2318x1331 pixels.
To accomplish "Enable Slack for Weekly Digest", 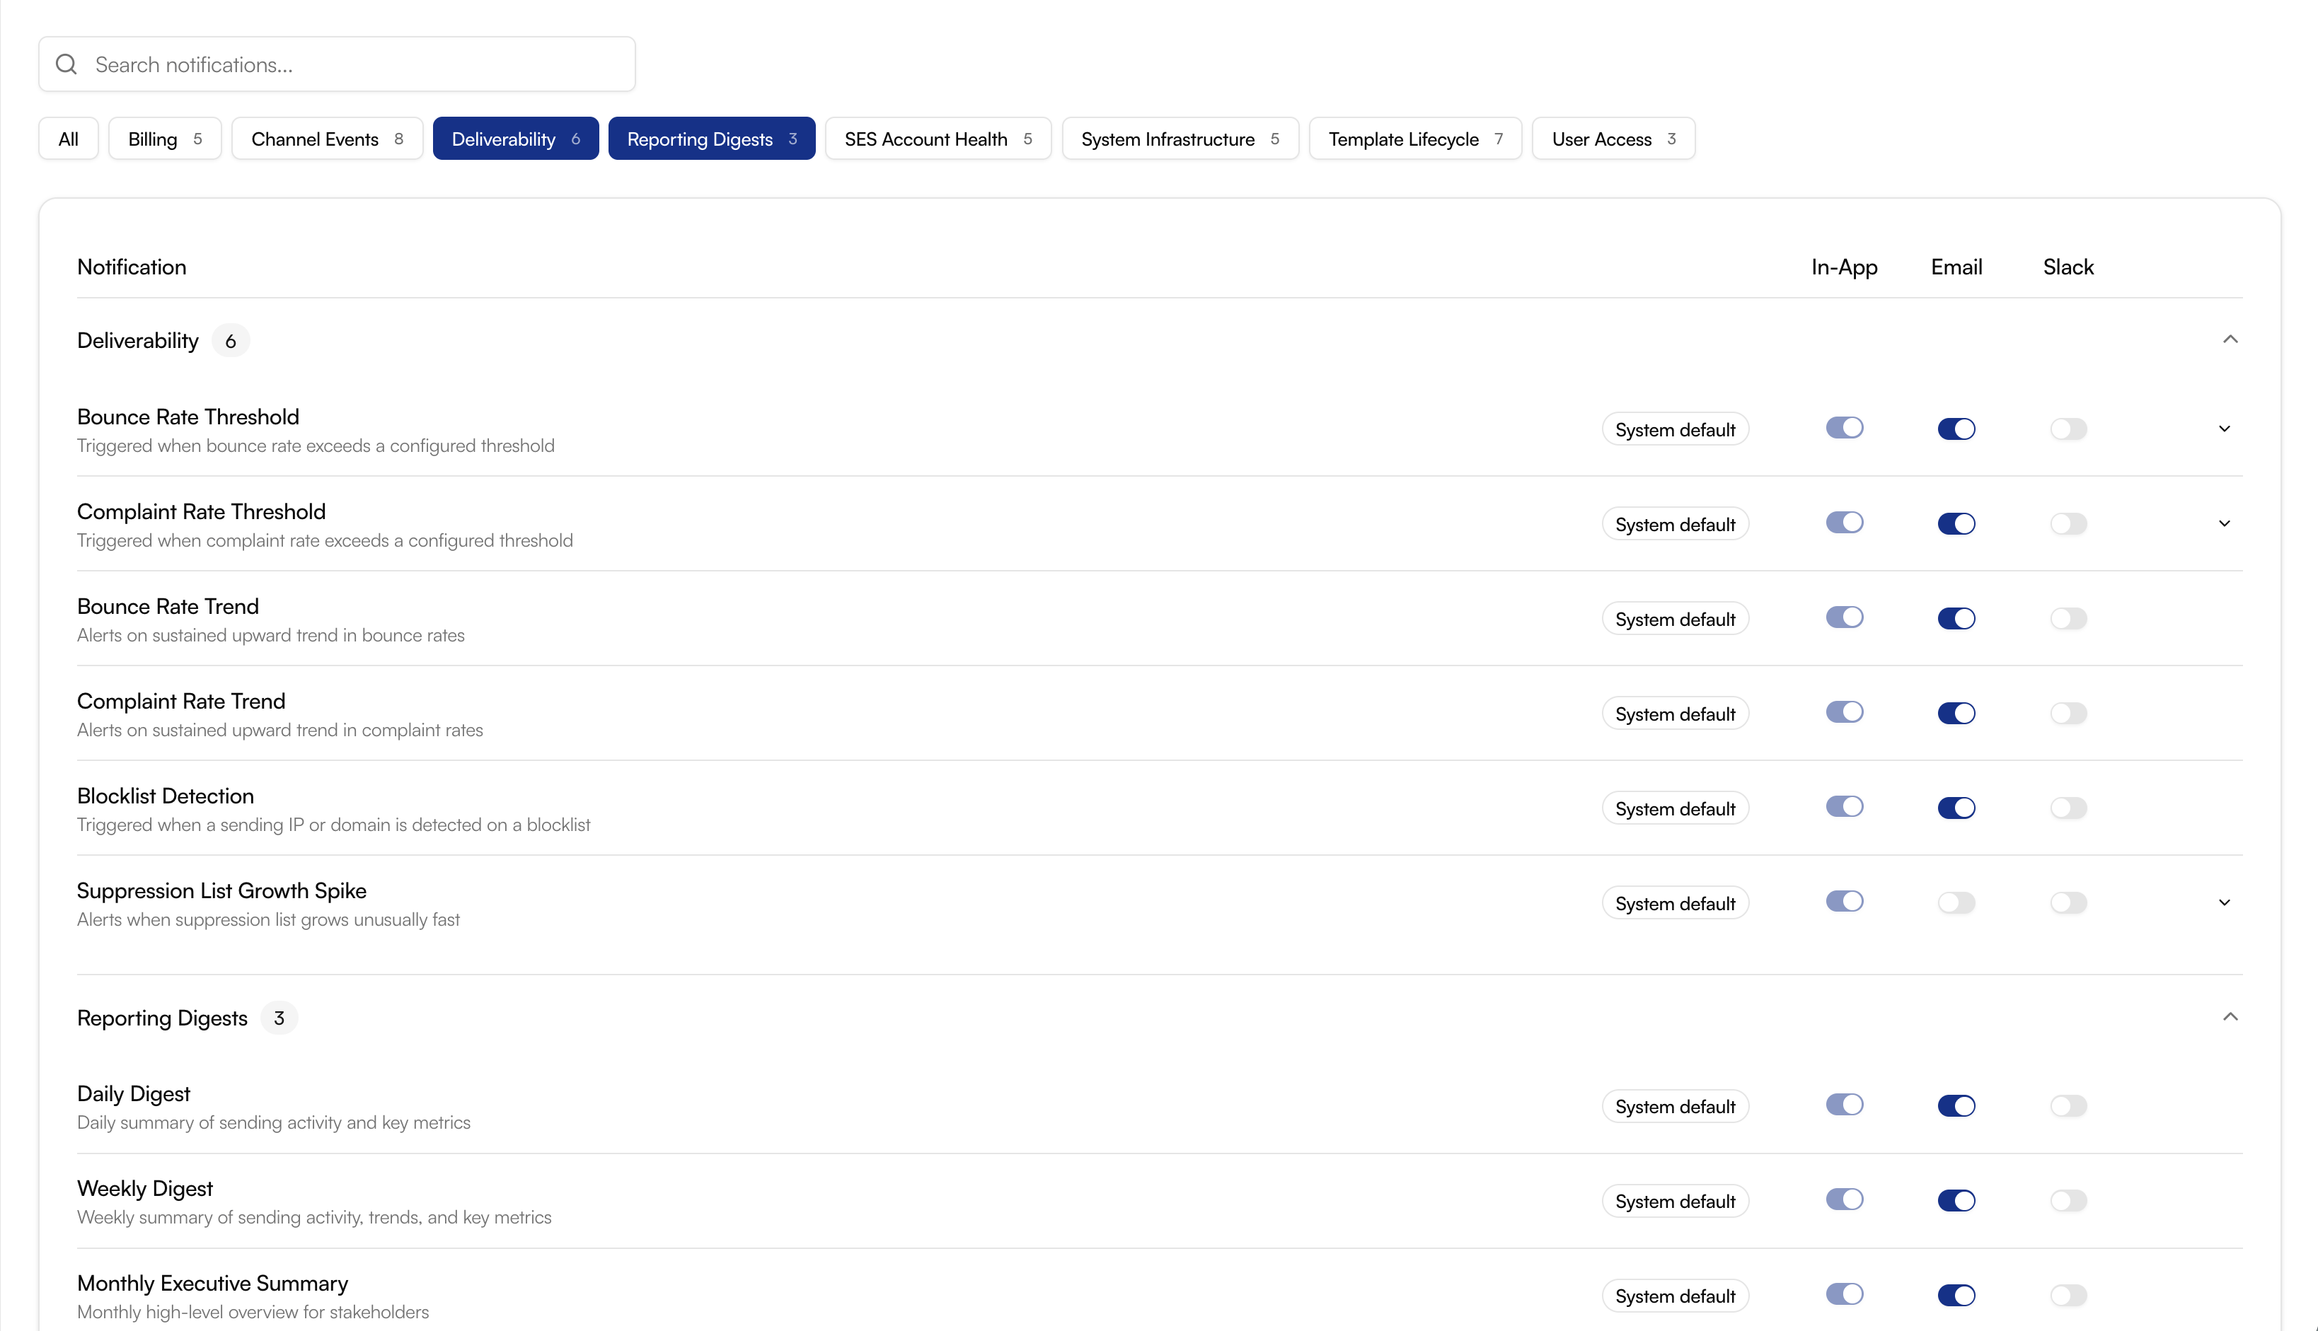I will pos(2068,1200).
